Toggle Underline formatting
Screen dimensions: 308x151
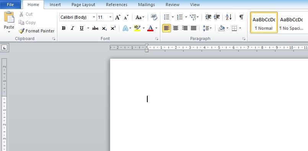coord(81,28)
